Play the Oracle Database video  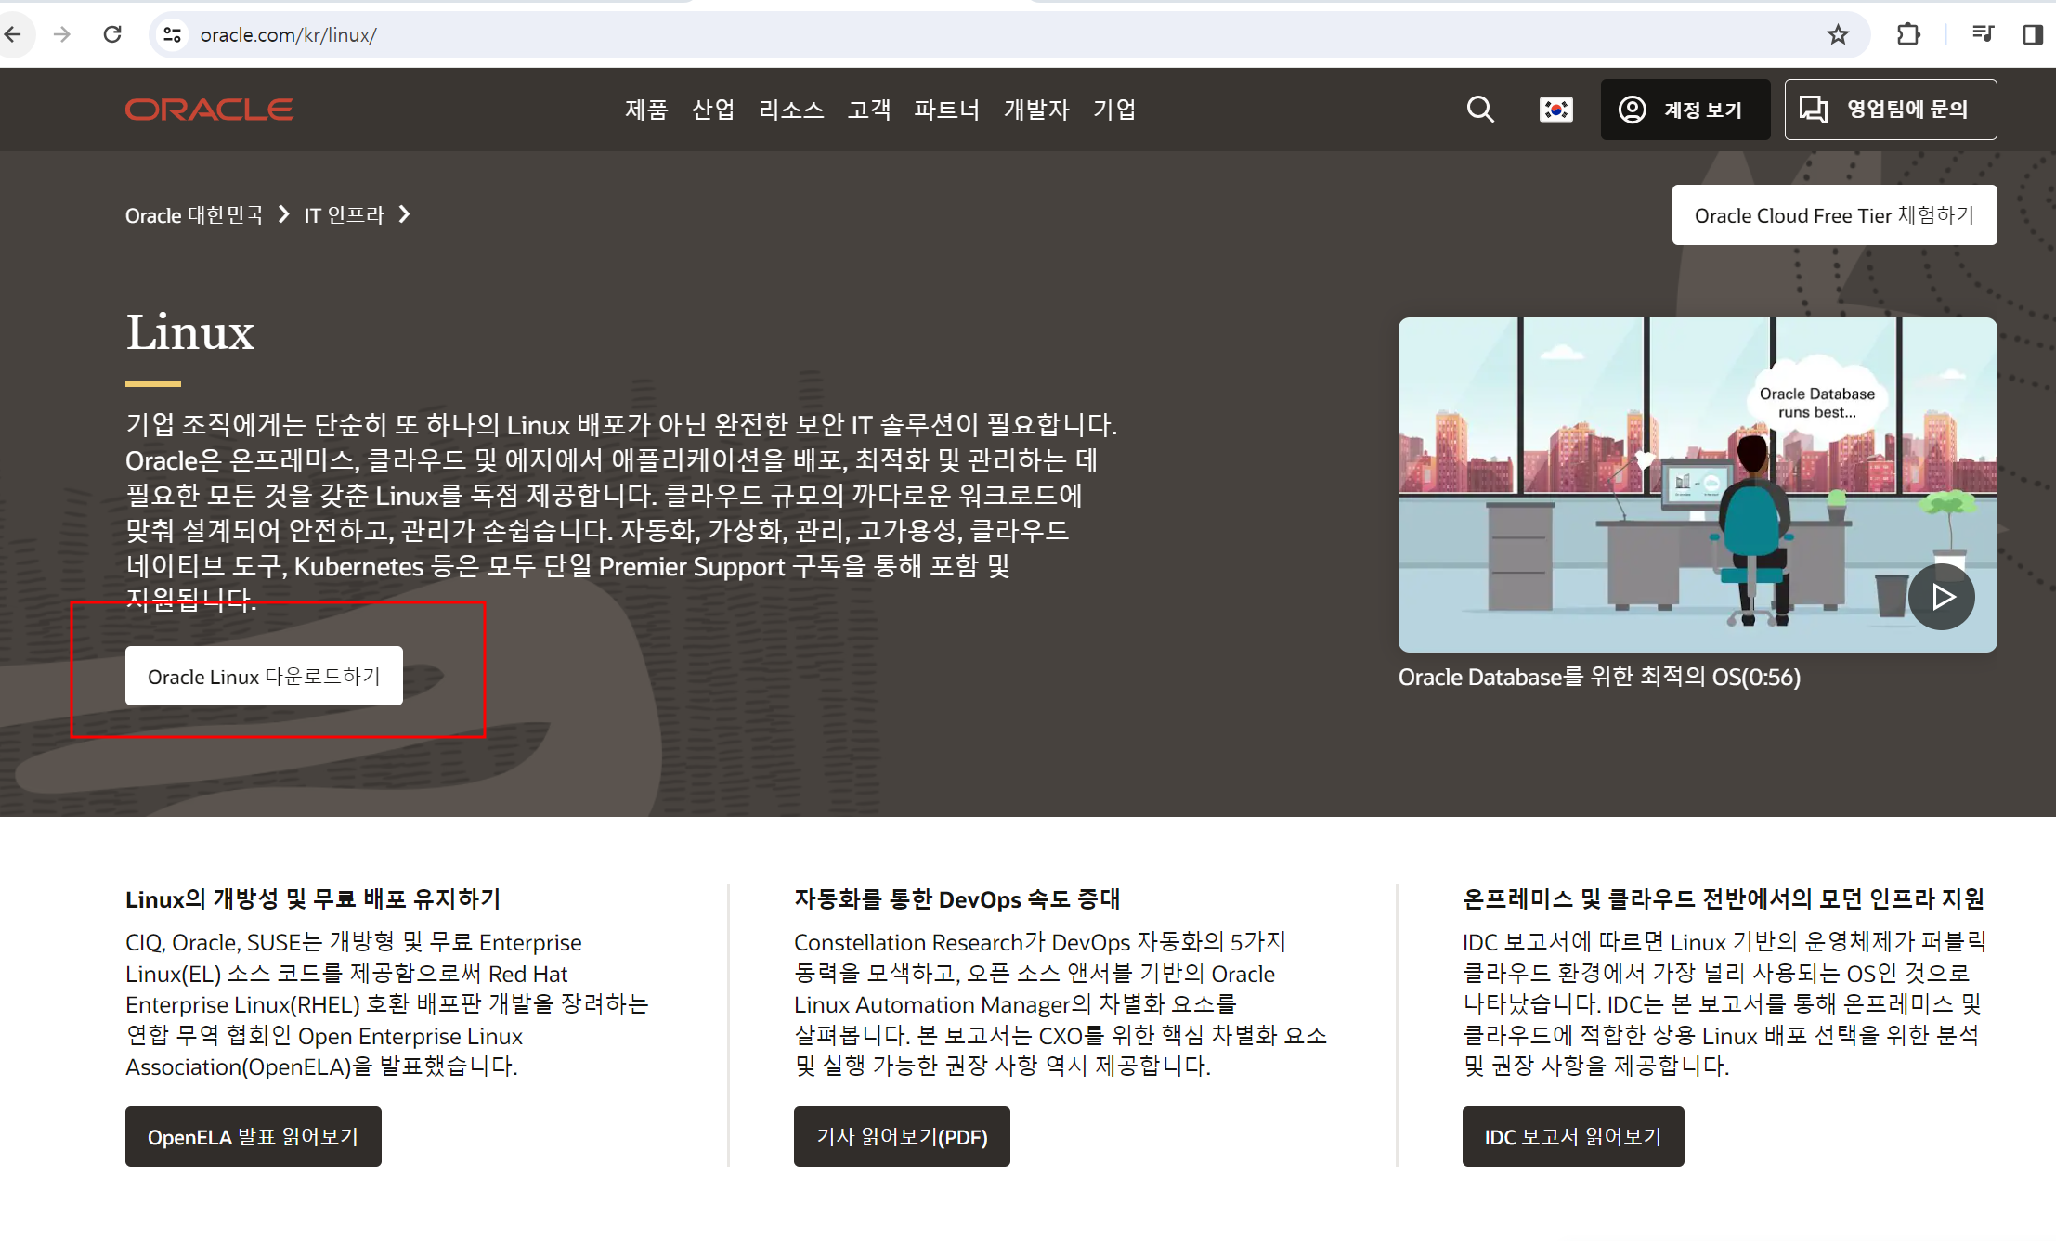(x=1942, y=597)
